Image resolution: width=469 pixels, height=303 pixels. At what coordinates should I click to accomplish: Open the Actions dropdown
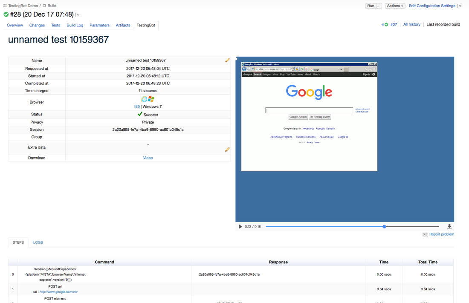pyautogui.click(x=395, y=6)
